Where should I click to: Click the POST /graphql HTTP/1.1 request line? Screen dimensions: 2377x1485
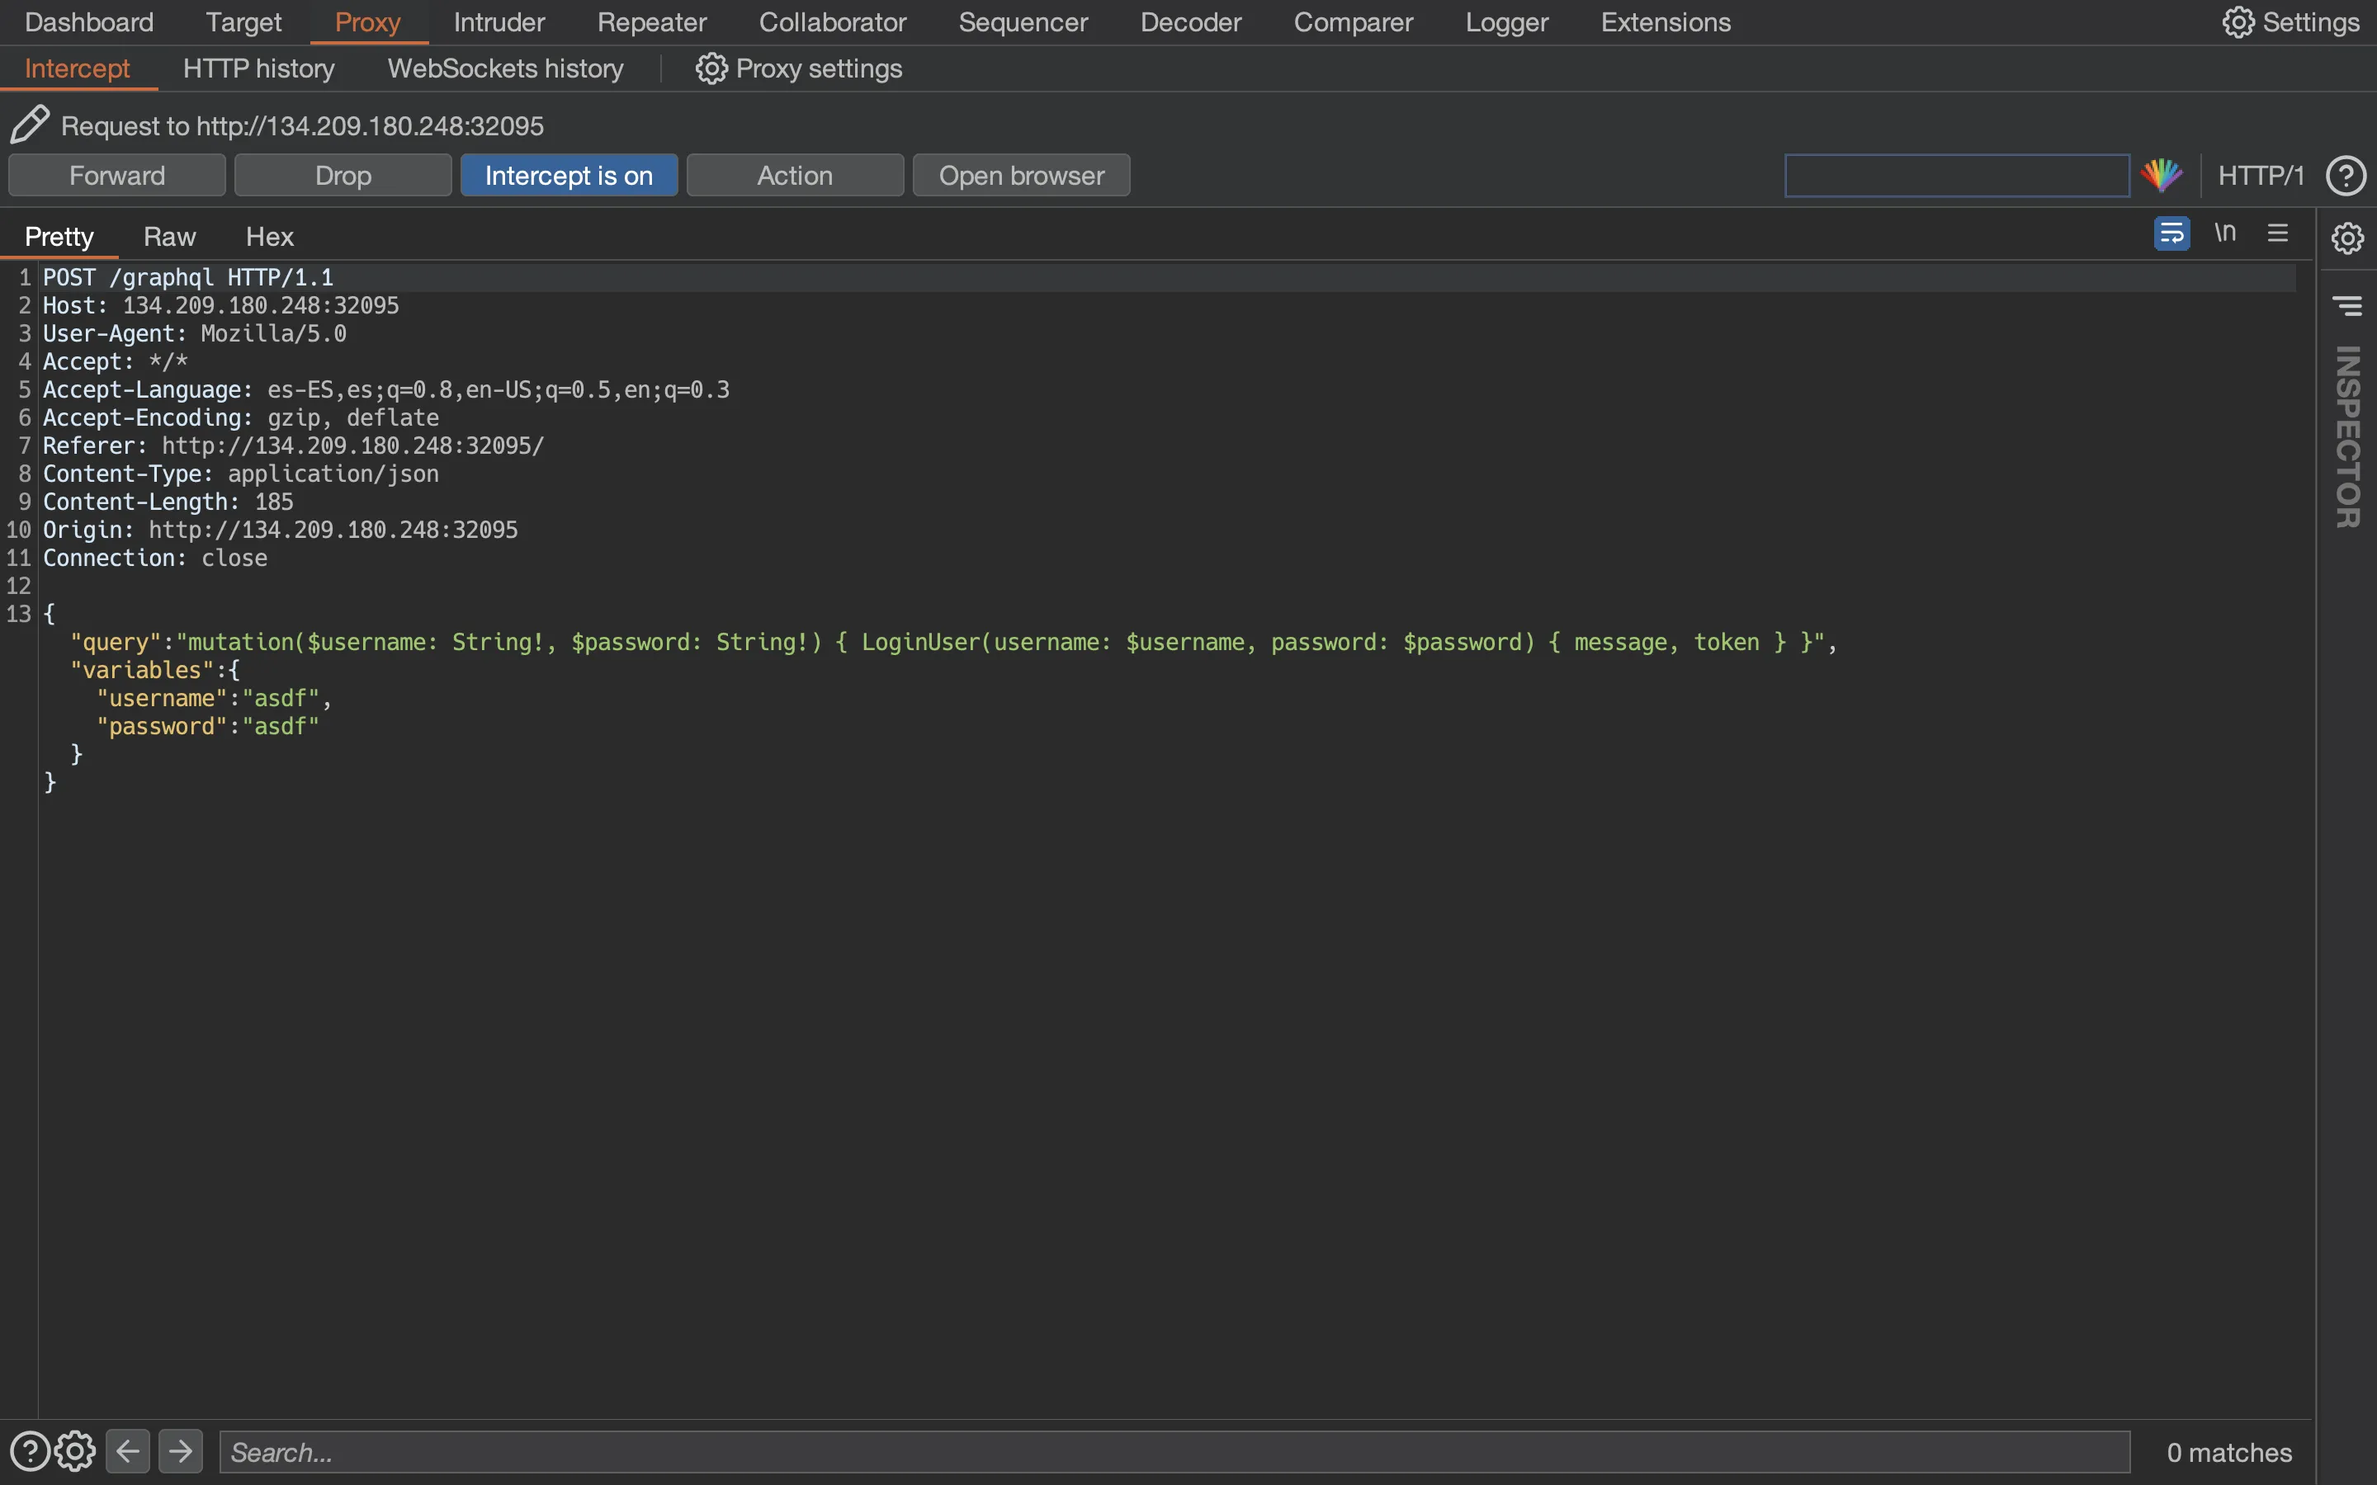(x=188, y=278)
